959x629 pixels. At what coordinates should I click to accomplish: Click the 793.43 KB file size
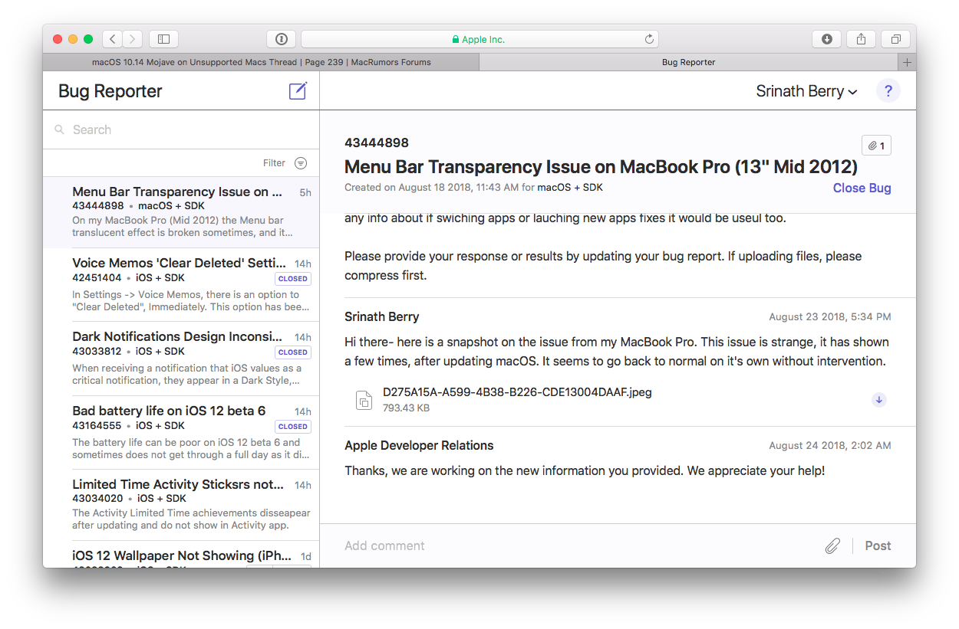406,408
